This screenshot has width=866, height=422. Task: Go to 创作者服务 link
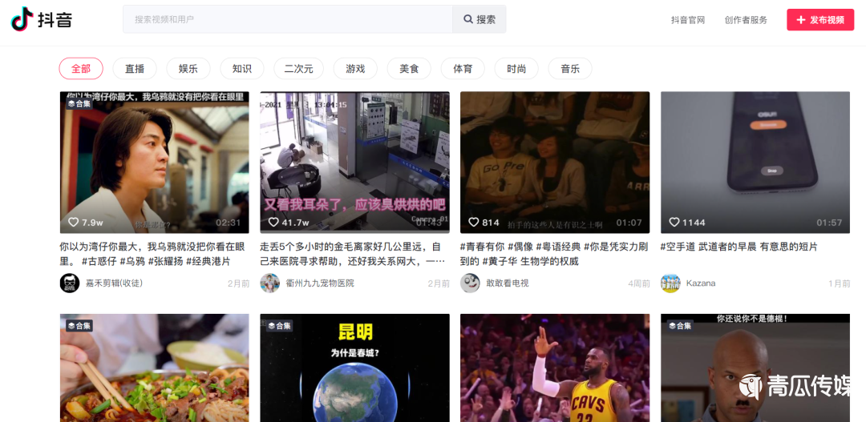coord(746,20)
